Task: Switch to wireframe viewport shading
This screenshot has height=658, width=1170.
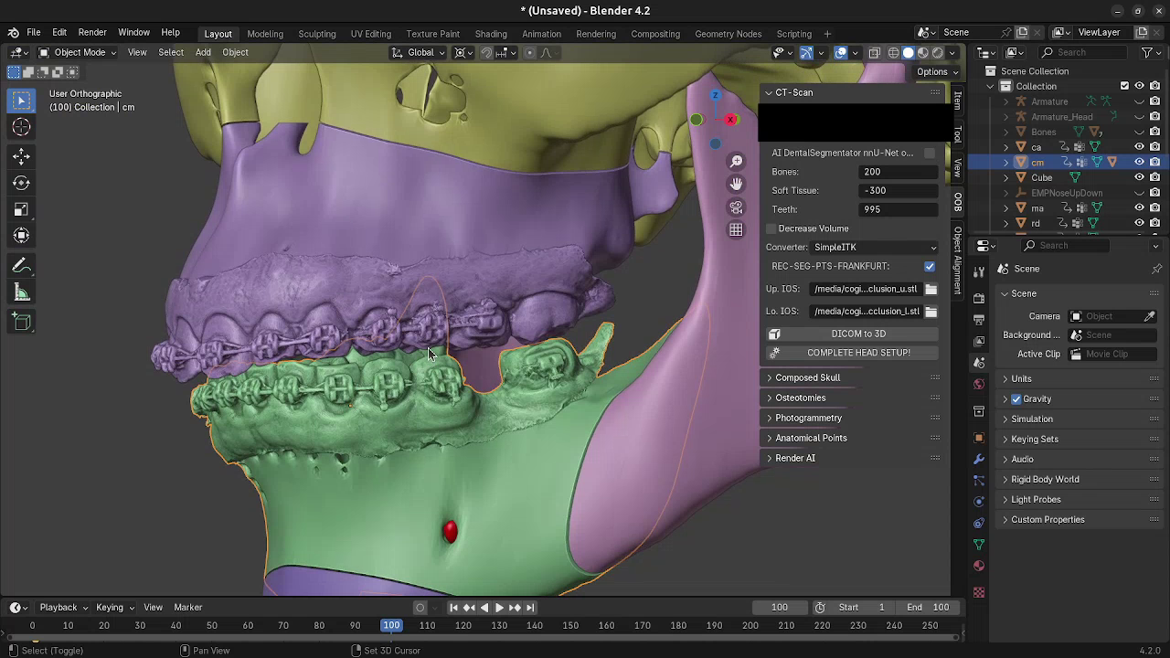Action: tap(894, 53)
